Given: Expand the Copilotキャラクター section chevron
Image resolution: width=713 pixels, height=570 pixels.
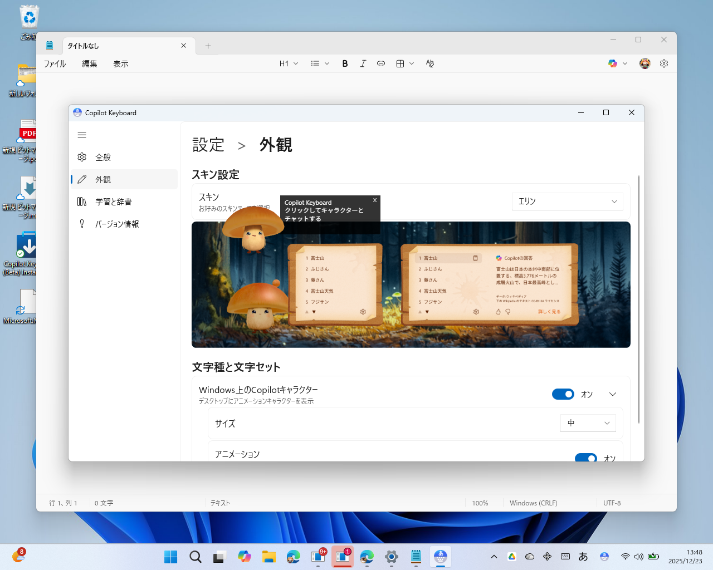Looking at the screenshot, I should click(x=612, y=394).
